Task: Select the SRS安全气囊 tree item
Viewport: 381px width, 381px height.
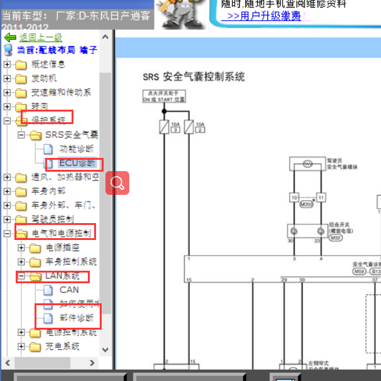Action: tap(72, 135)
